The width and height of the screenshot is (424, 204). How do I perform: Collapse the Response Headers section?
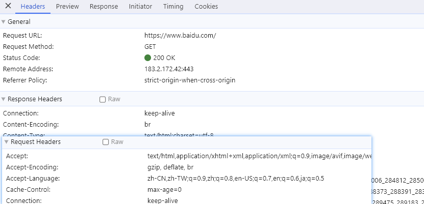coord(4,99)
